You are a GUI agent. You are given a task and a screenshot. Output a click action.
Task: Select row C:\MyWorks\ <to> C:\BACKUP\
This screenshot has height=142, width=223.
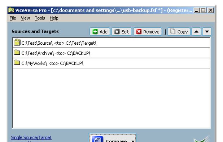click(x=111, y=63)
